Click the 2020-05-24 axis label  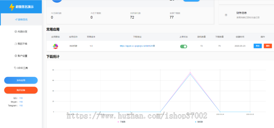point(220,114)
